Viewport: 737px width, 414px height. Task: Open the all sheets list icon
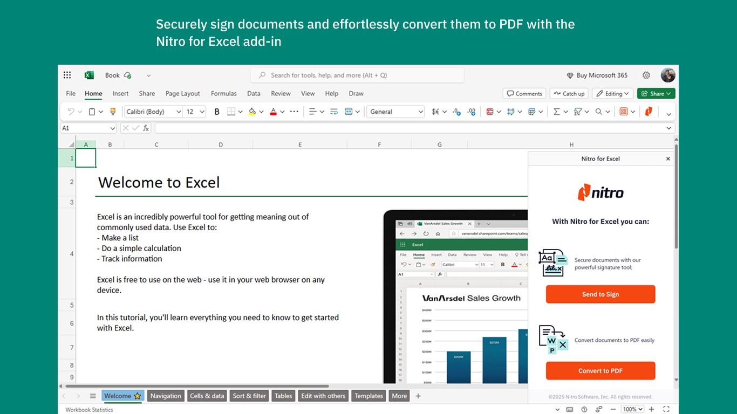(93, 396)
